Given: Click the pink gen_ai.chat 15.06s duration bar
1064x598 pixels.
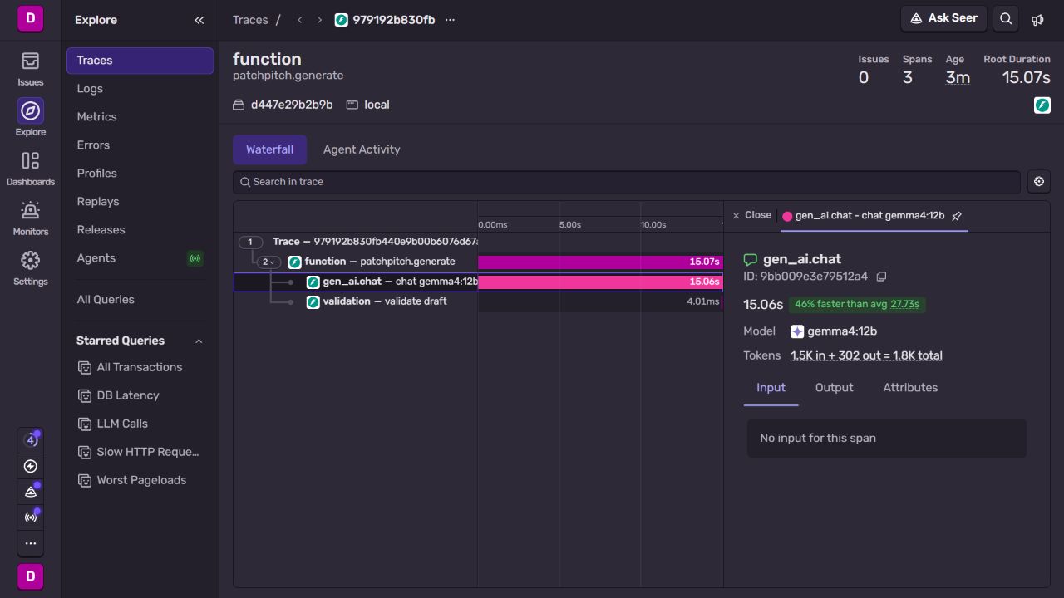Looking at the screenshot, I should pyautogui.click(x=600, y=282).
